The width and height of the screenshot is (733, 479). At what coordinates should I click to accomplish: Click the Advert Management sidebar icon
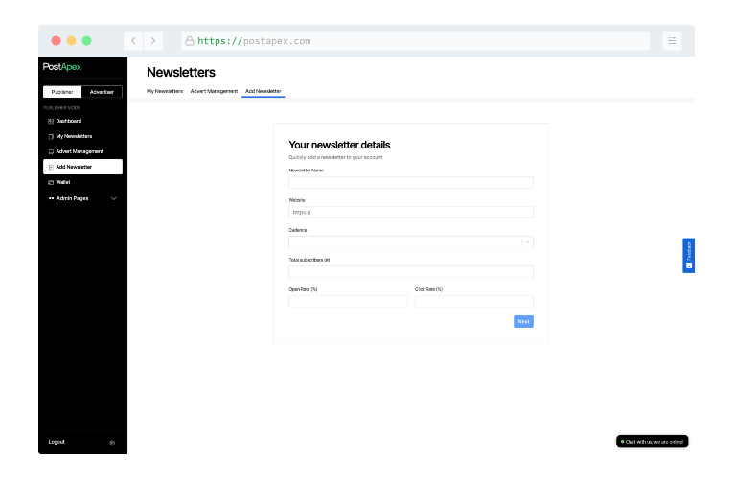(x=51, y=151)
